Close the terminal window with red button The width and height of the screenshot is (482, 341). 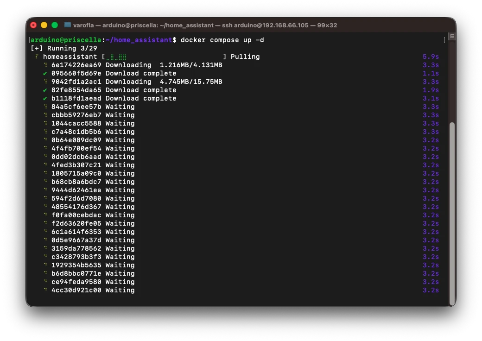pos(33,25)
